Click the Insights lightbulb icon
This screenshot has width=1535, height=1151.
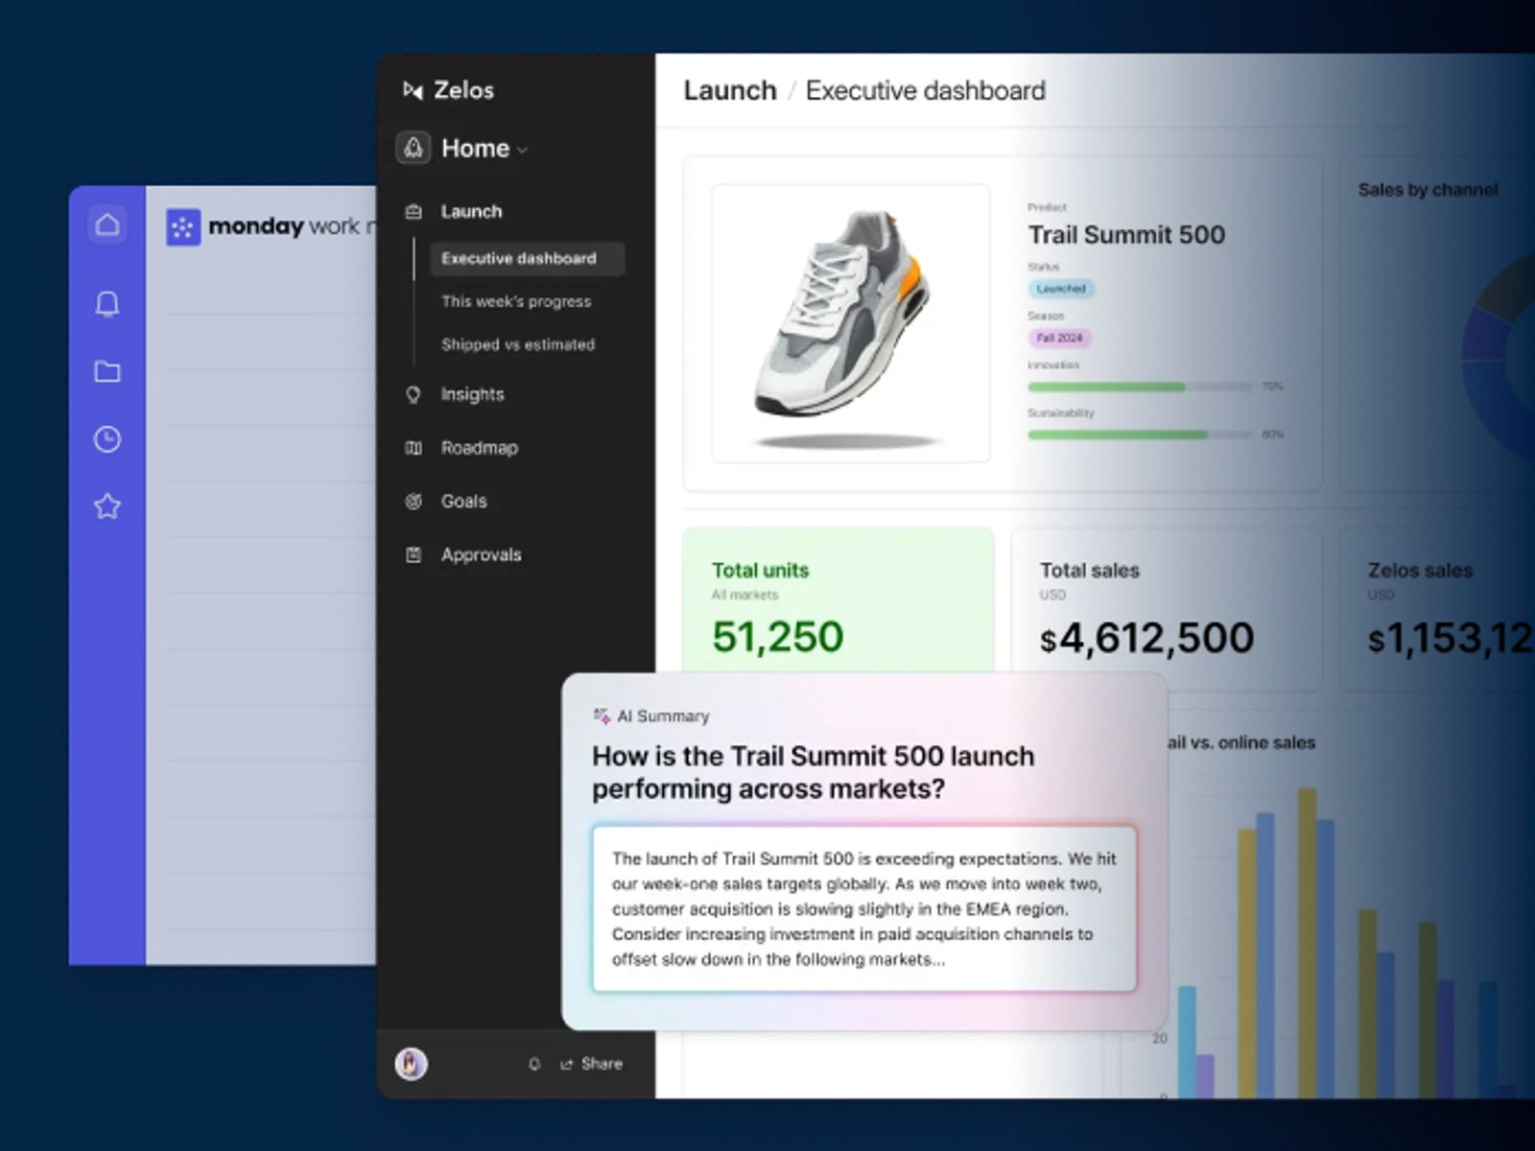(413, 394)
